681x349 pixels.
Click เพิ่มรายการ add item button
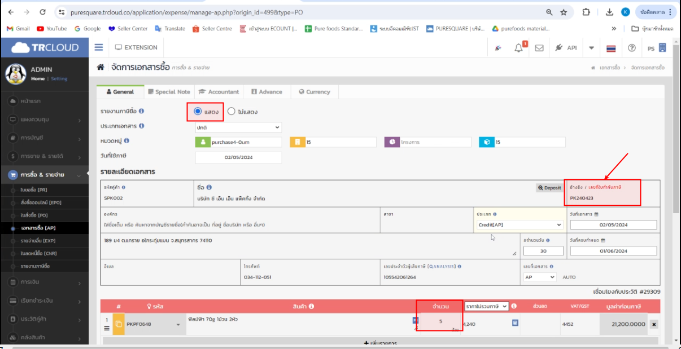tap(380, 342)
